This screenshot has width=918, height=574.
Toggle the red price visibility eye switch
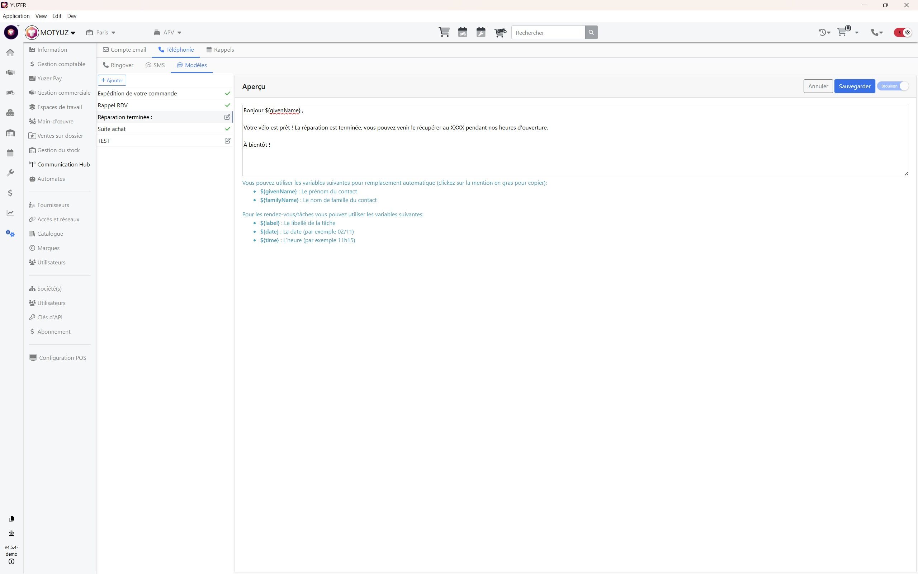point(903,33)
